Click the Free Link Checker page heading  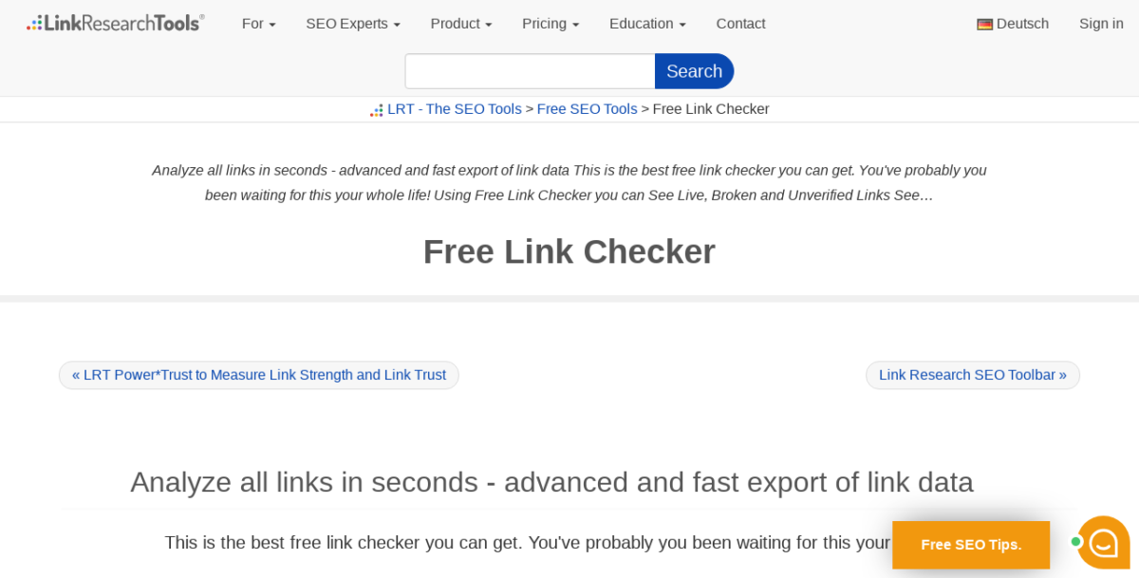(x=569, y=251)
